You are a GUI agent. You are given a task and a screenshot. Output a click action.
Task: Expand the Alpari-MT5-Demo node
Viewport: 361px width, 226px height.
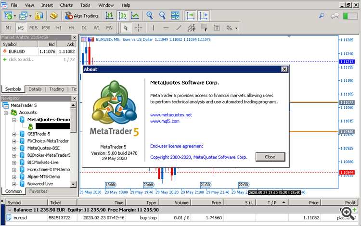(x=14, y=177)
